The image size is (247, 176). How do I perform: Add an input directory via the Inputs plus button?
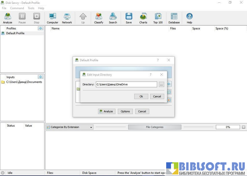click(x=41, y=77)
